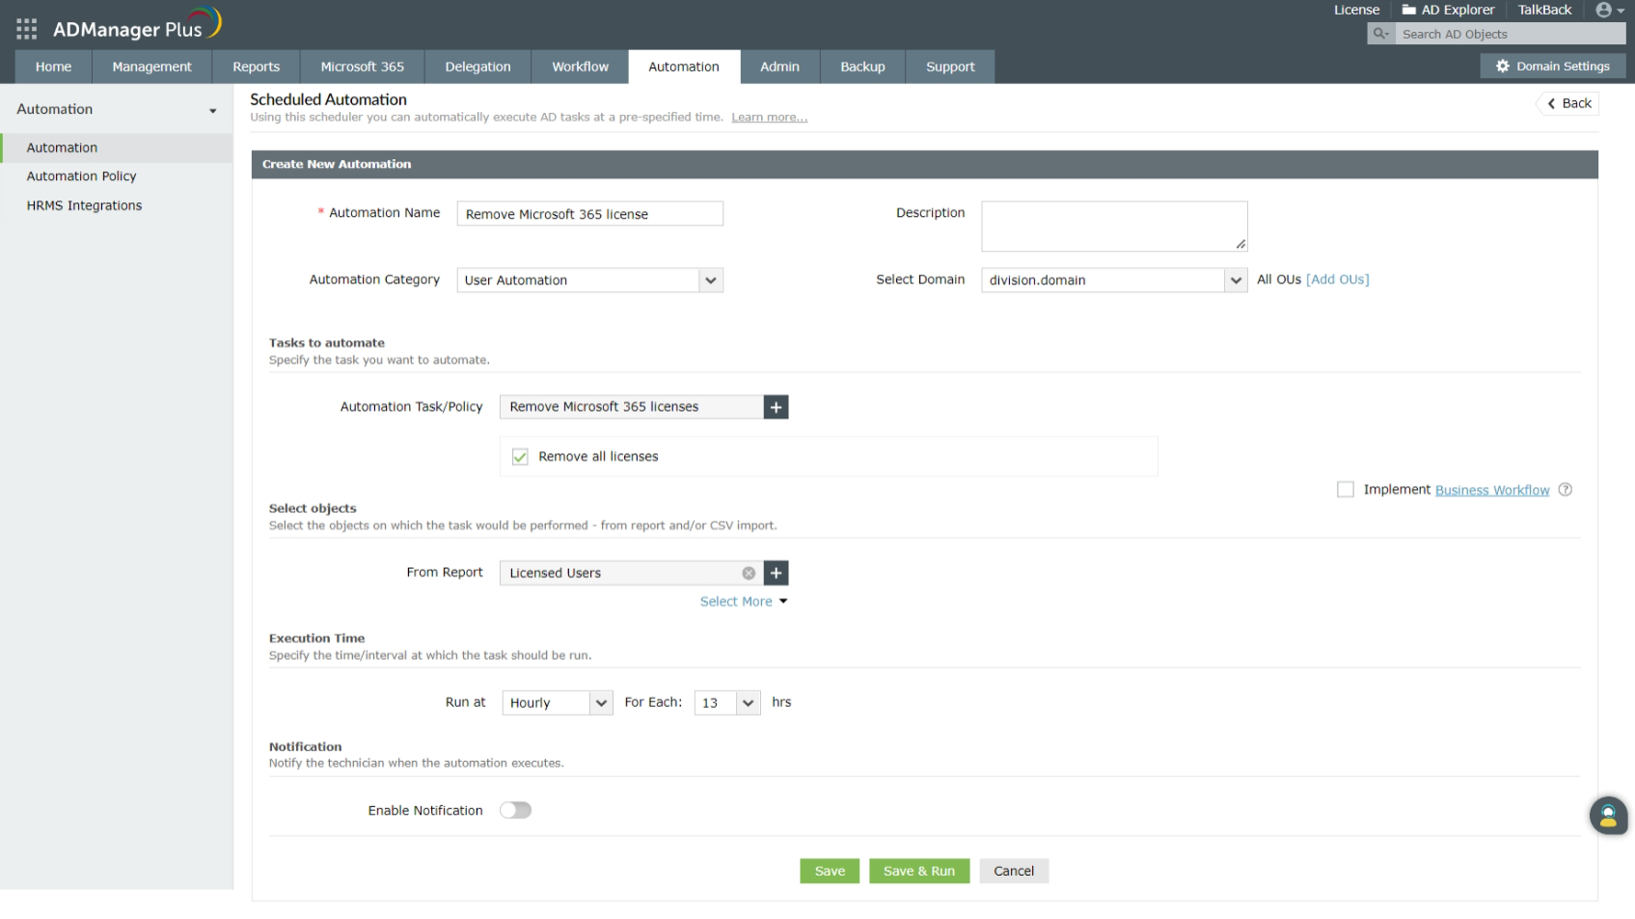Screen dimensions: 1635x919
Task: Go Back to previous page
Action: point(1568,103)
